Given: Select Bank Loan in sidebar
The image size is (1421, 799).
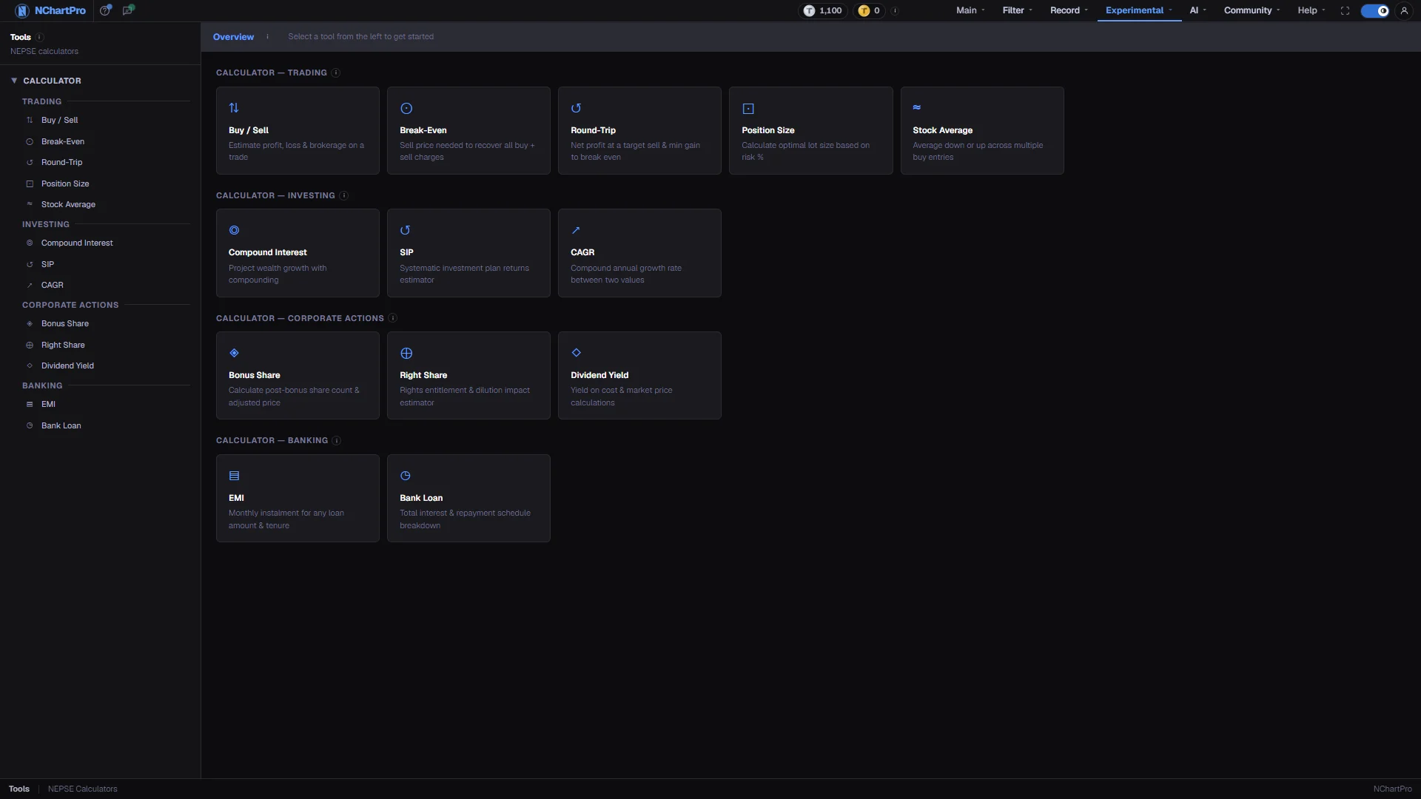Looking at the screenshot, I should pos(100,425).
